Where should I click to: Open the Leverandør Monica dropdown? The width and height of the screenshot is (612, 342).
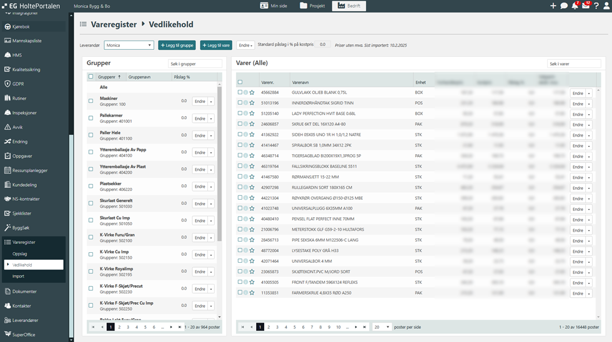click(x=129, y=45)
